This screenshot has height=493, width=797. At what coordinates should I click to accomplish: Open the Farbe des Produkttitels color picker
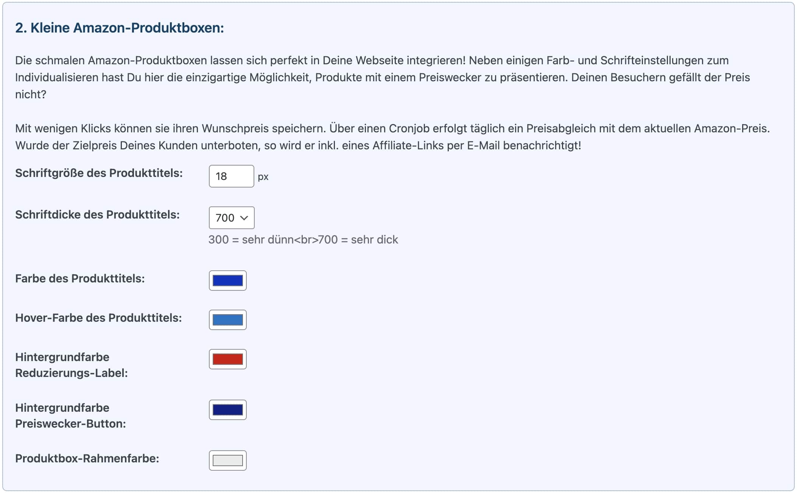[x=228, y=281]
